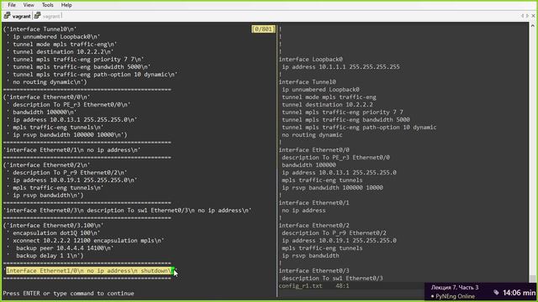
Task: Click "' ip rsvp bandwidth 100000 10000\n')" output line
Action: click(66, 134)
